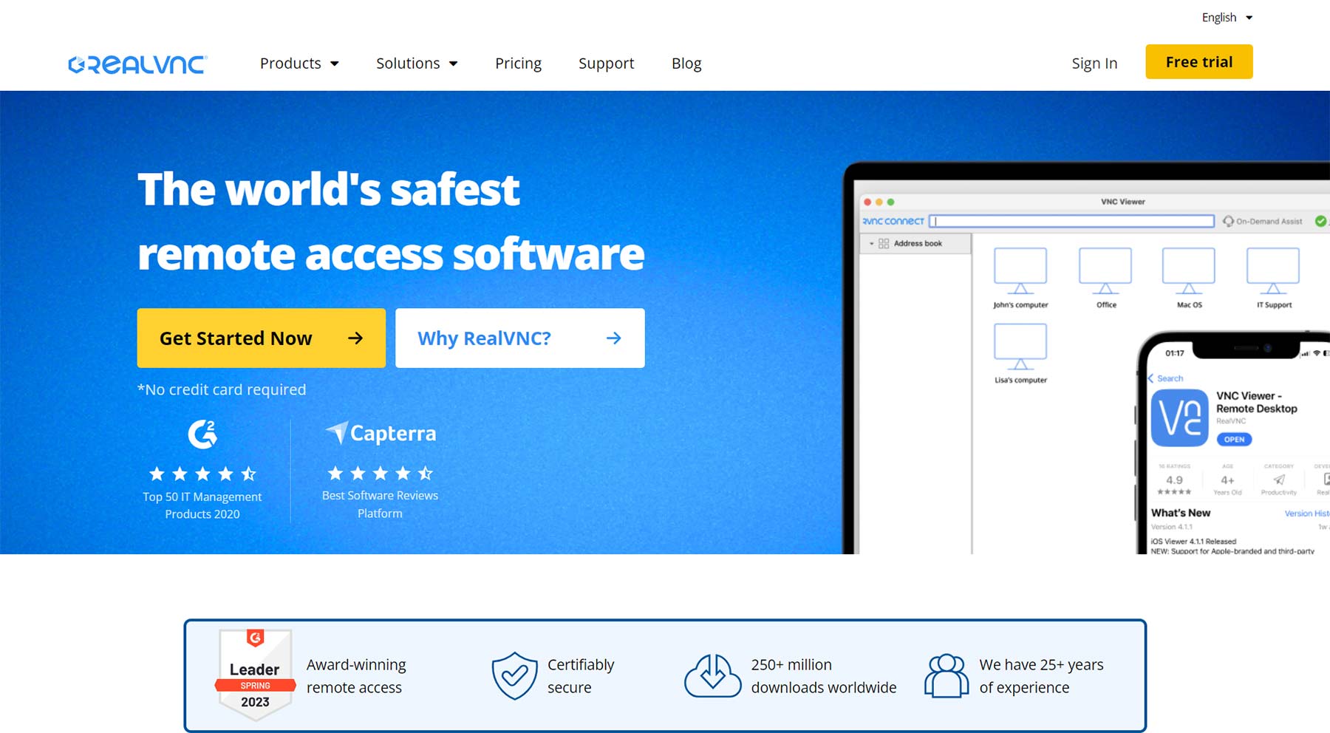The height and width of the screenshot is (733, 1330).
Task: Click Top 50 IT Management Products text
Action: 202,505
